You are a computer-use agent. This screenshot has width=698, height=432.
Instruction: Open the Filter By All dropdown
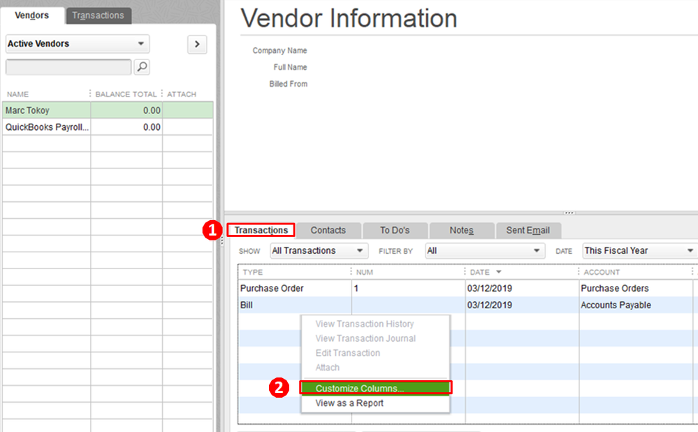[x=485, y=251]
